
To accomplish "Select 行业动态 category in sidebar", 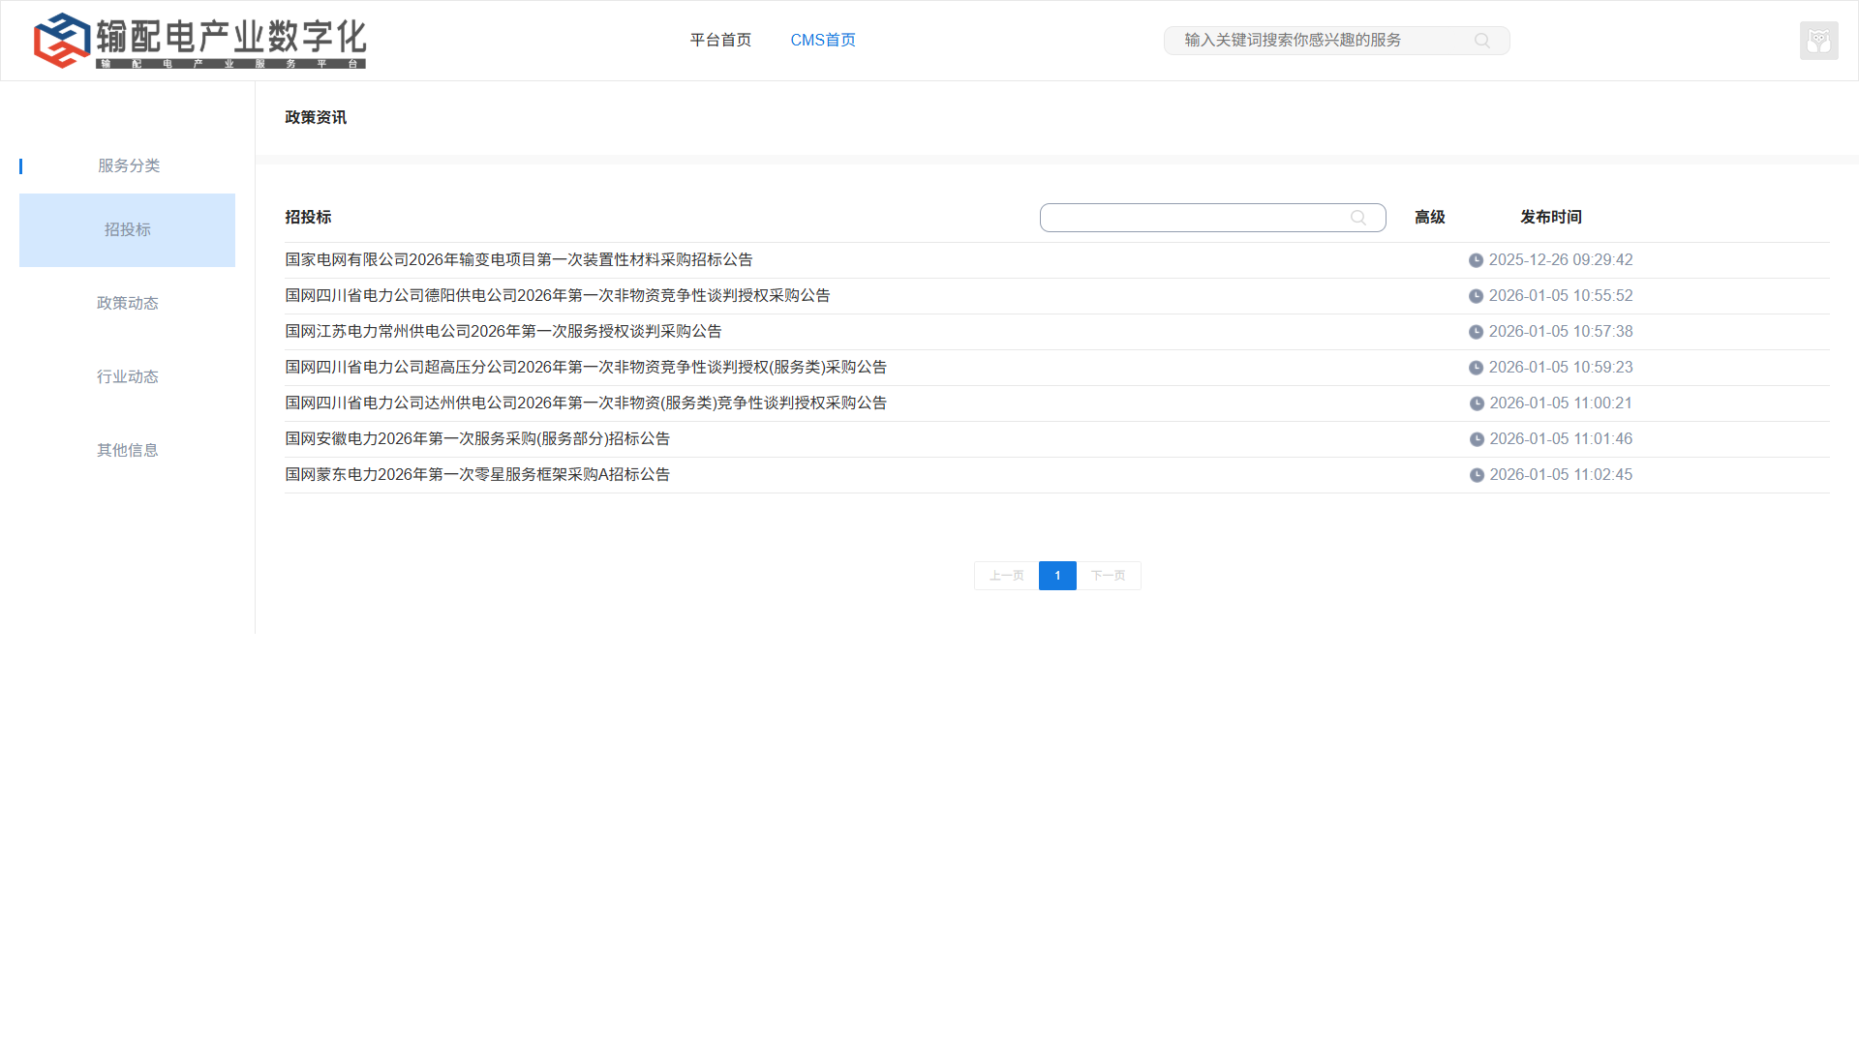I will click(127, 376).
